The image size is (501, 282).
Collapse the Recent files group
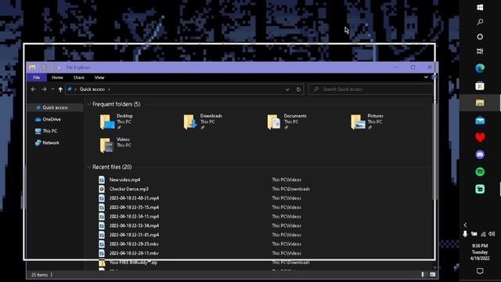pyautogui.click(x=89, y=167)
